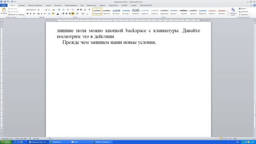Image resolution: width=256 pixels, height=144 pixels.
Task: Click the Change Styles button
Action: click(x=233, y=12)
